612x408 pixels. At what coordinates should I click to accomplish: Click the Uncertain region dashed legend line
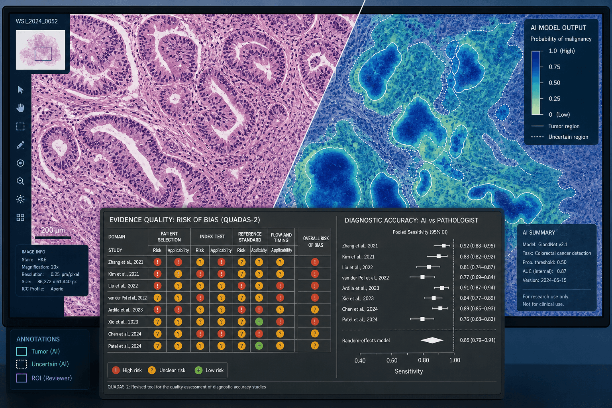coord(537,137)
